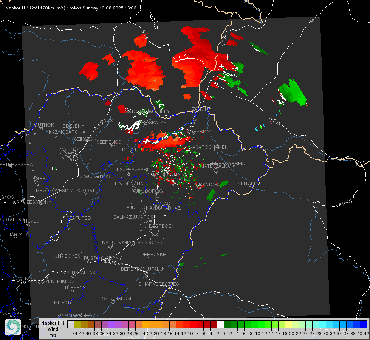Click the M-17 road label
Screen dimensions: 370x340
[x=314, y=19]
